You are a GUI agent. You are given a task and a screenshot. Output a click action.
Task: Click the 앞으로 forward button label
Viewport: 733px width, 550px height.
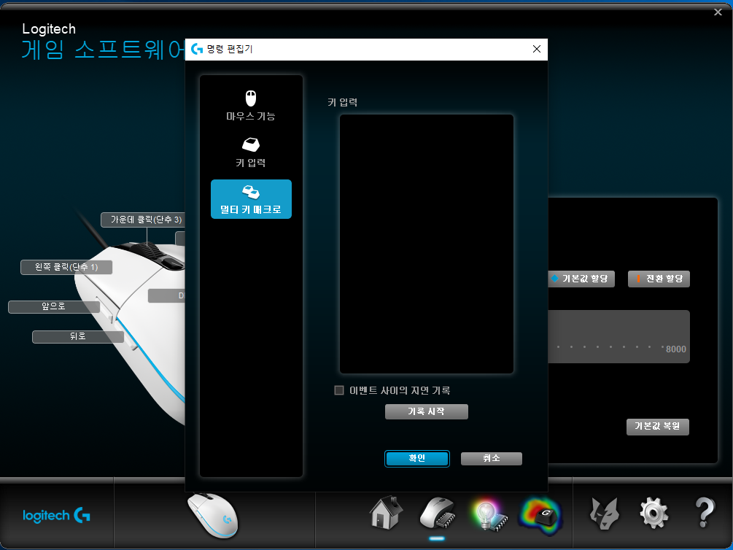(54, 307)
